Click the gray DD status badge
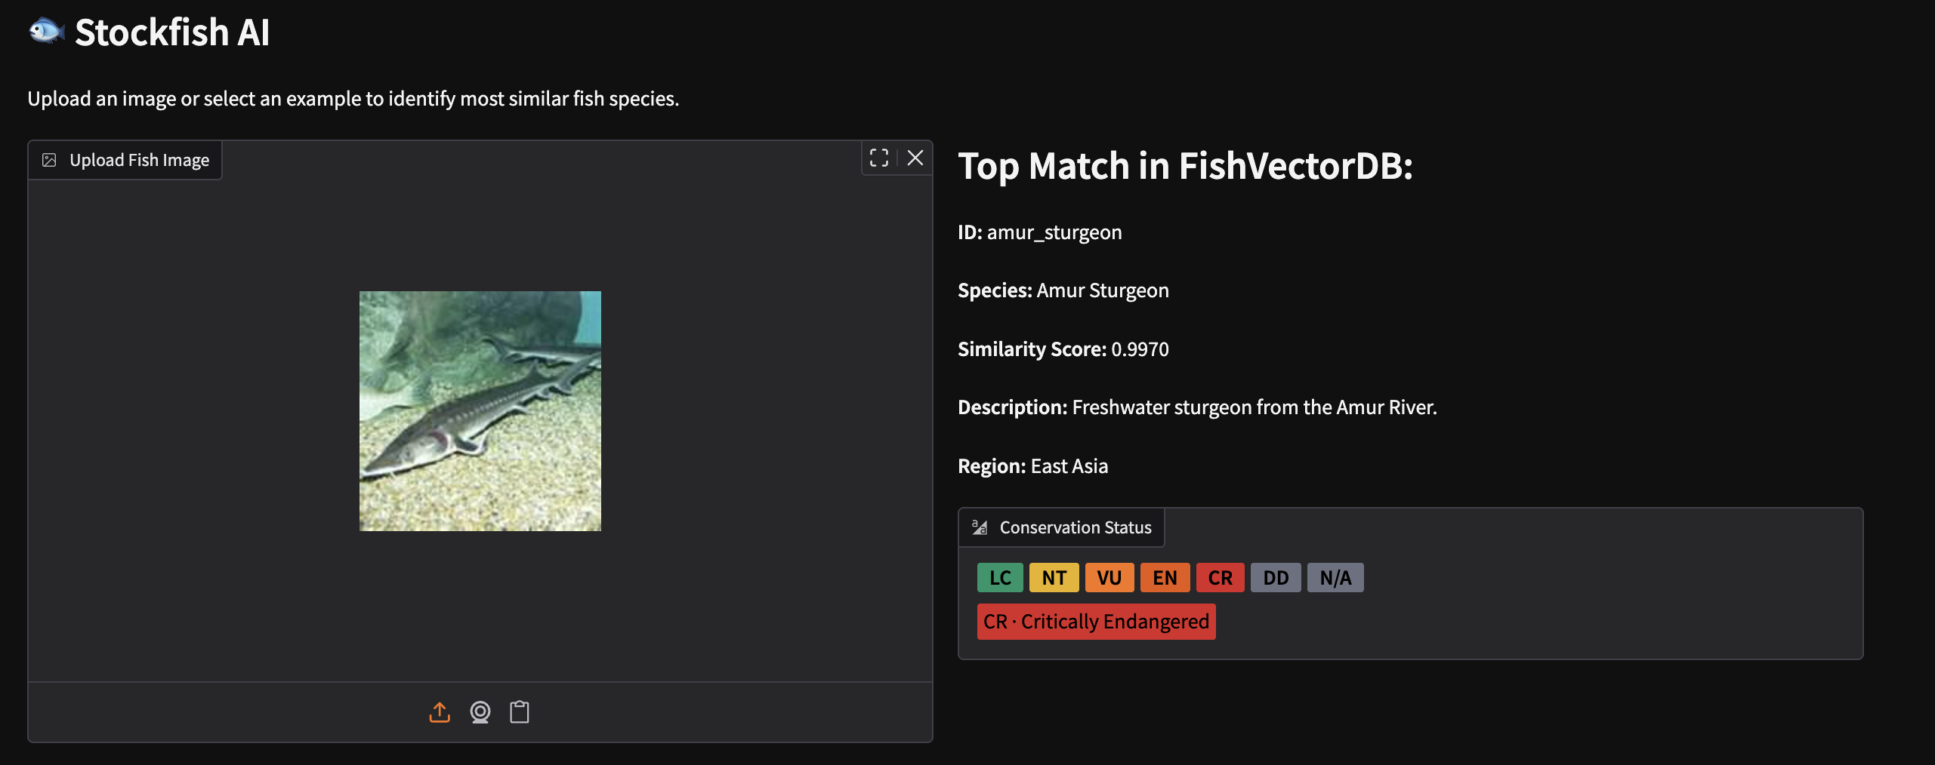Viewport: 1935px width, 765px height. [x=1276, y=578]
